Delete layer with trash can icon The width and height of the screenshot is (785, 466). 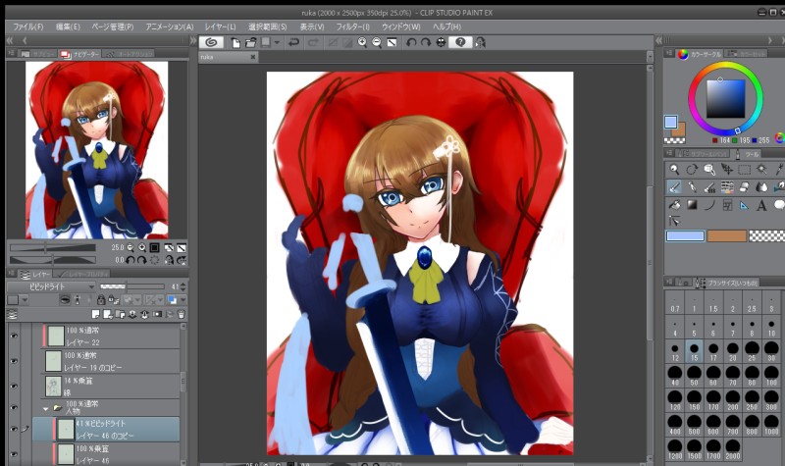[182, 314]
